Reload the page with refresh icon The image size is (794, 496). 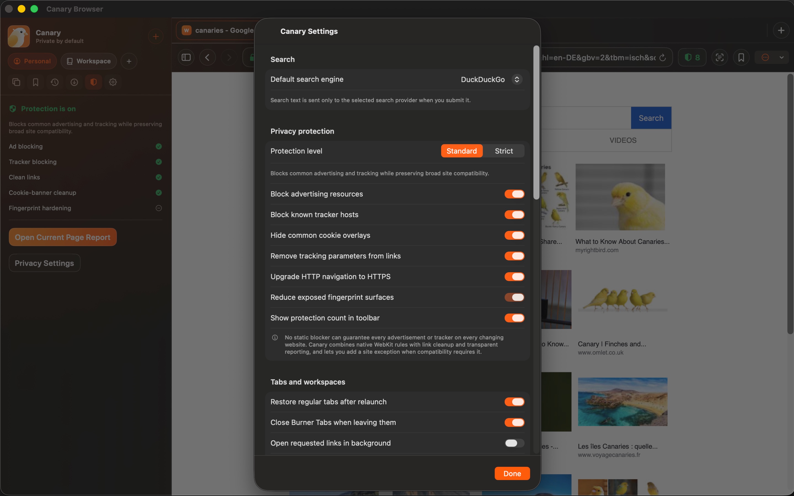[x=662, y=57]
